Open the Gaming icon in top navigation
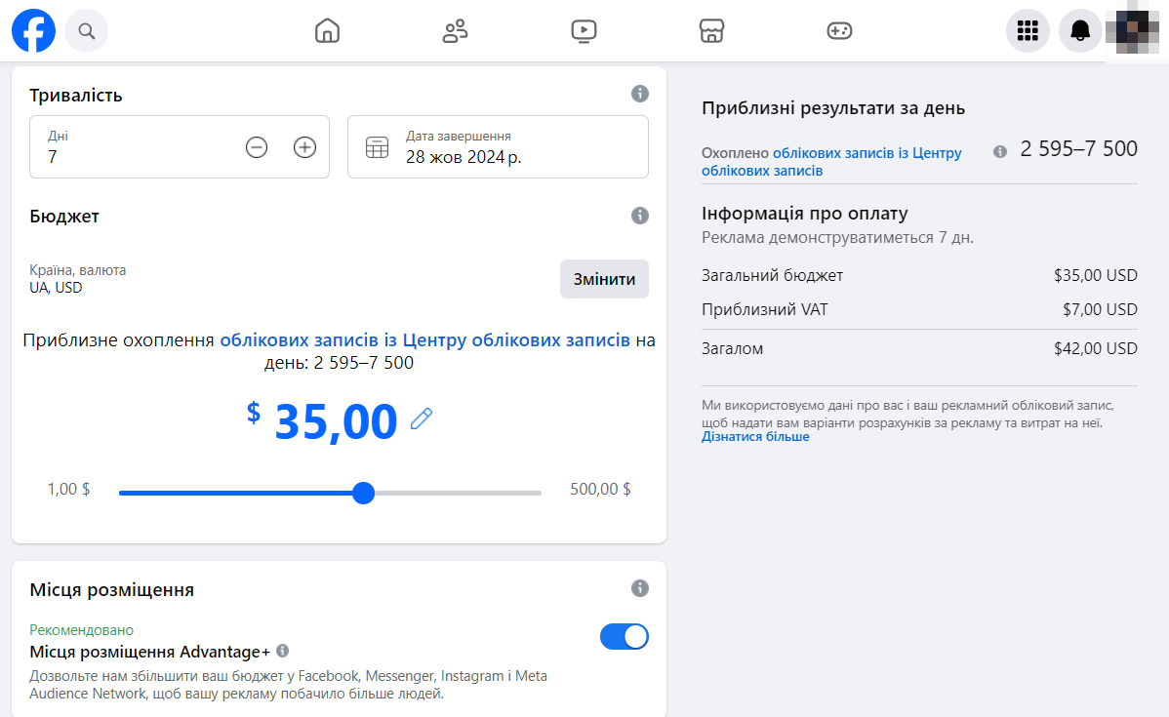Viewport: 1169px width, 717px height. (x=839, y=31)
